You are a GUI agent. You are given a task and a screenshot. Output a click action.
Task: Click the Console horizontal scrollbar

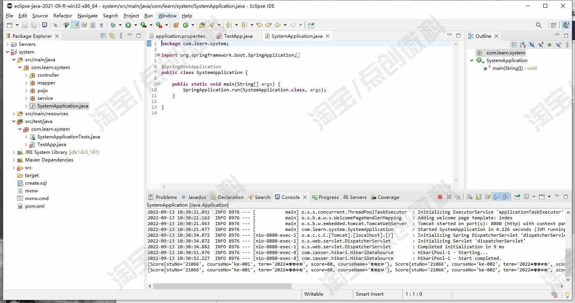pyautogui.click(x=222, y=286)
